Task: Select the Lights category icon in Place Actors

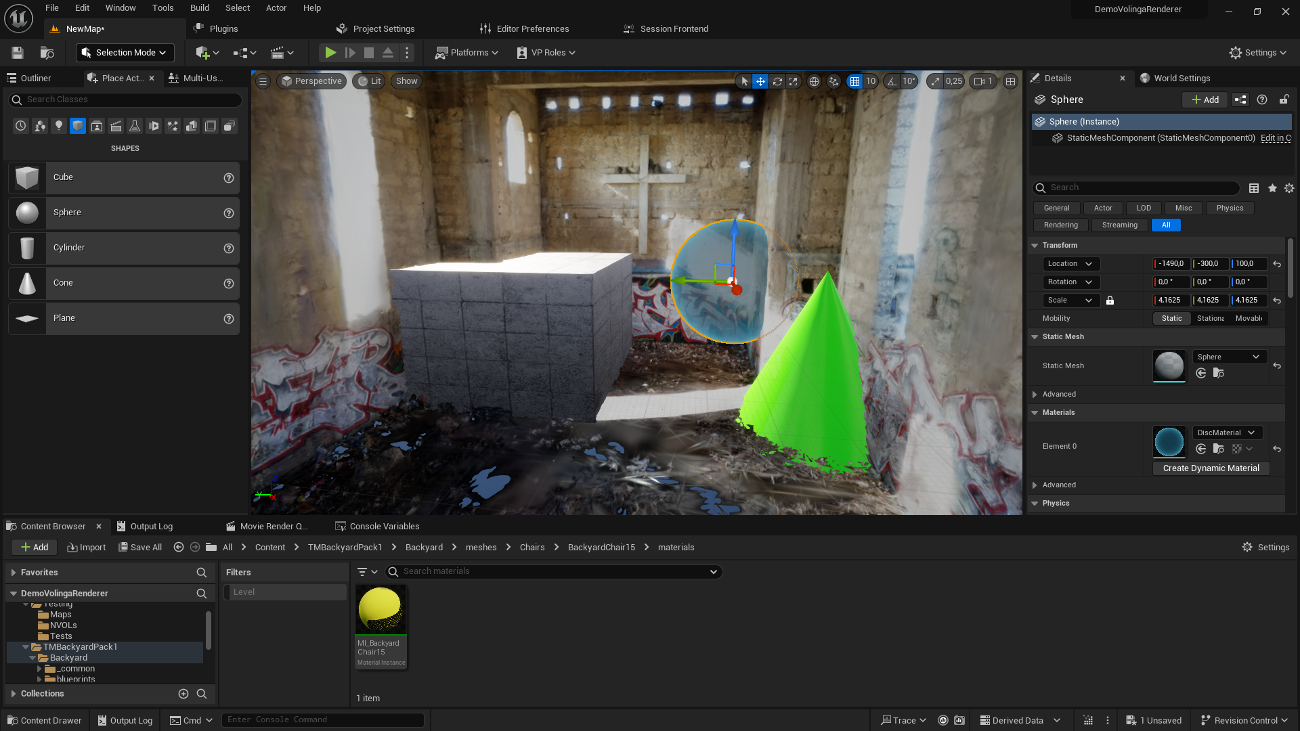Action: coord(59,126)
